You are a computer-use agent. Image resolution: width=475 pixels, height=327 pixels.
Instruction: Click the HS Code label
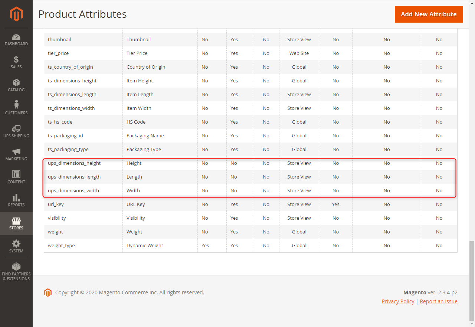tap(136, 122)
